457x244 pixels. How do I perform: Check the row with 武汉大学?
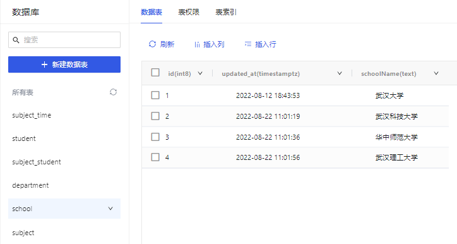pos(155,95)
